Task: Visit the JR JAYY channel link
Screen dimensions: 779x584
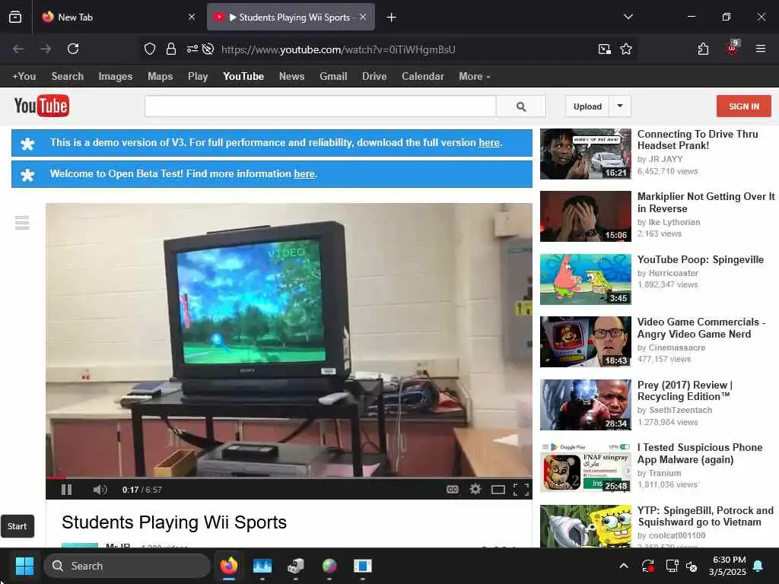Action: click(666, 159)
